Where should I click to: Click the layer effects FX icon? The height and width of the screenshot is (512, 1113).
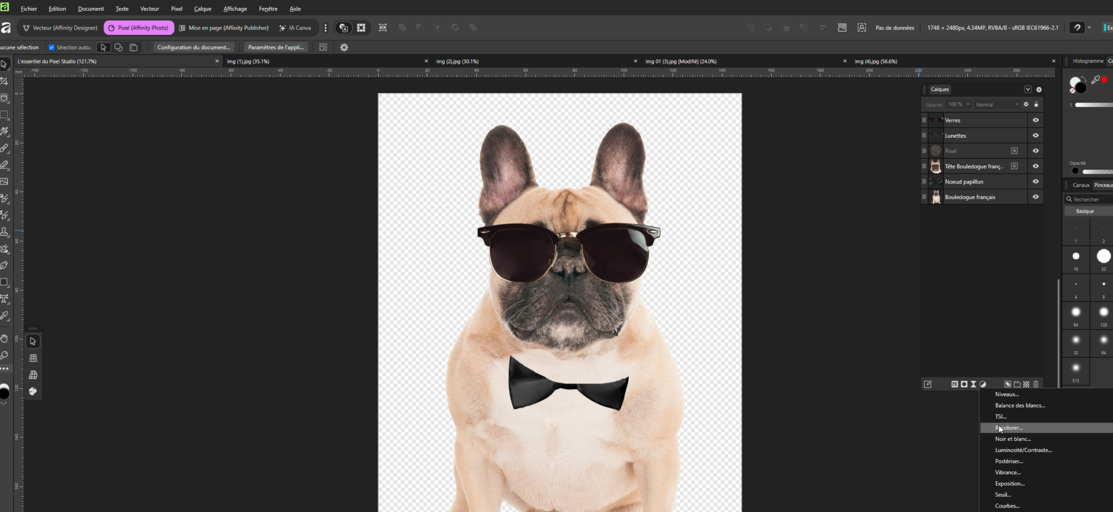pyautogui.click(x=954, y=384)
